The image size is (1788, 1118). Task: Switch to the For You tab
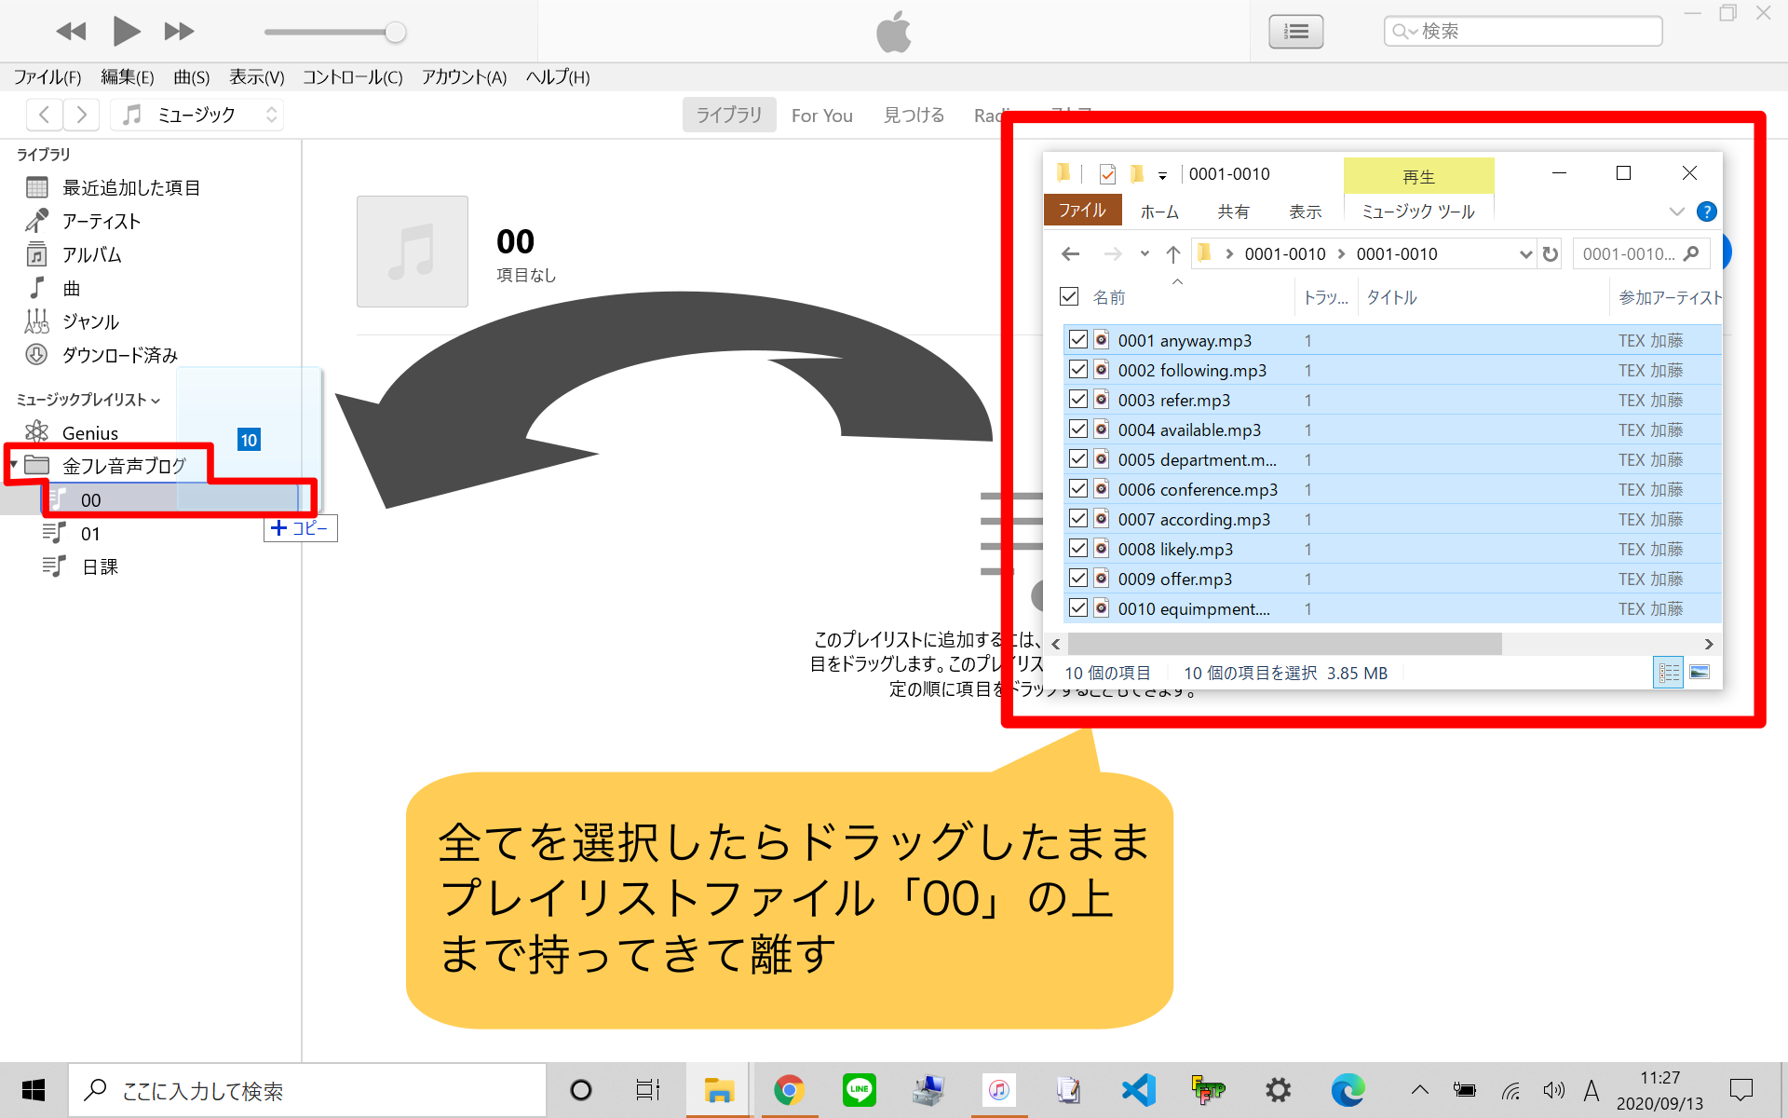[822, 116]
